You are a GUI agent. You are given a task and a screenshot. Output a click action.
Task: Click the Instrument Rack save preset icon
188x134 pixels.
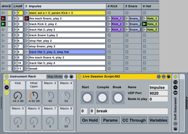[x=71, y=76]
